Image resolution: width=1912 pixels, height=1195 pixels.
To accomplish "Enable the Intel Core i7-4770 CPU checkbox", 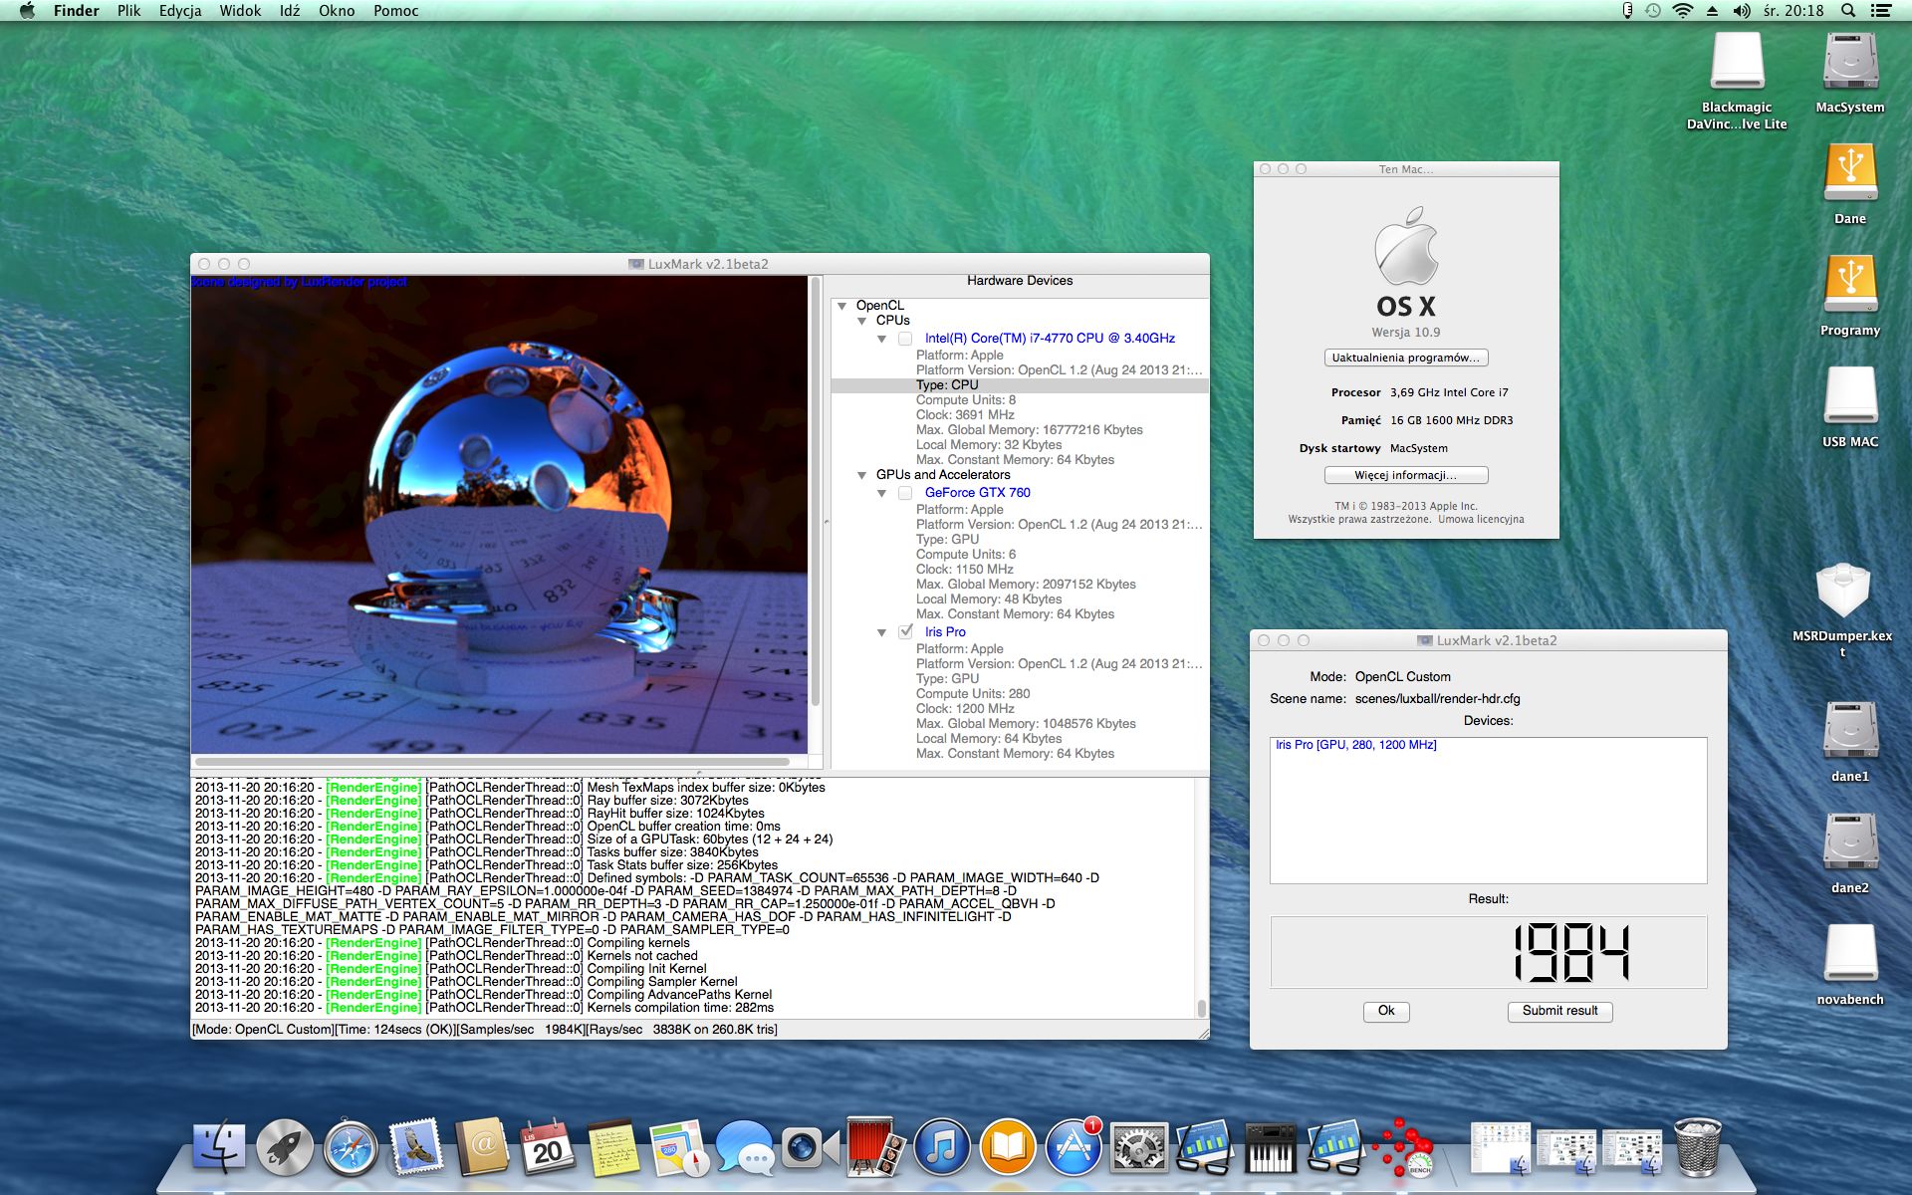I will [x=905, y=339].
